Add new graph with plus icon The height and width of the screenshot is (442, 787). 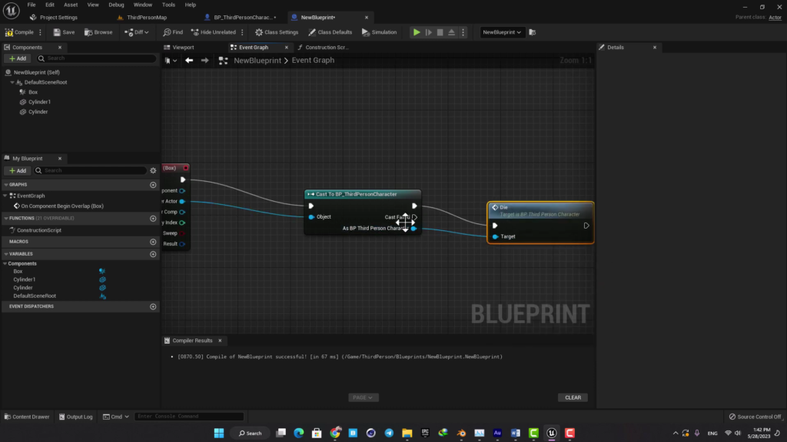coord(153,185)
